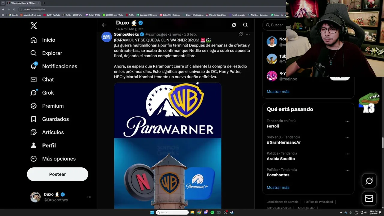
Task: Click Mostrar más under trends
Action: pyautogui.click(x=278, y=187)
